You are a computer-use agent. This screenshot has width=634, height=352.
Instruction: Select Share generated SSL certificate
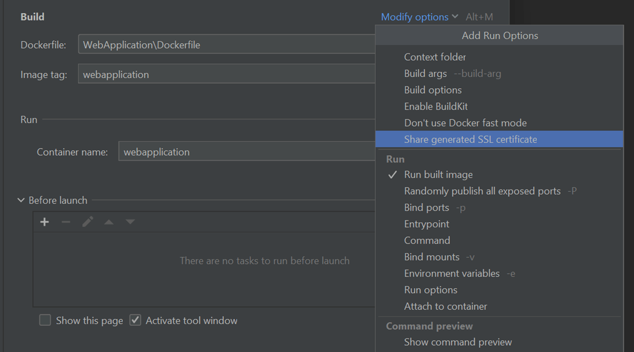tap(470, 139)
